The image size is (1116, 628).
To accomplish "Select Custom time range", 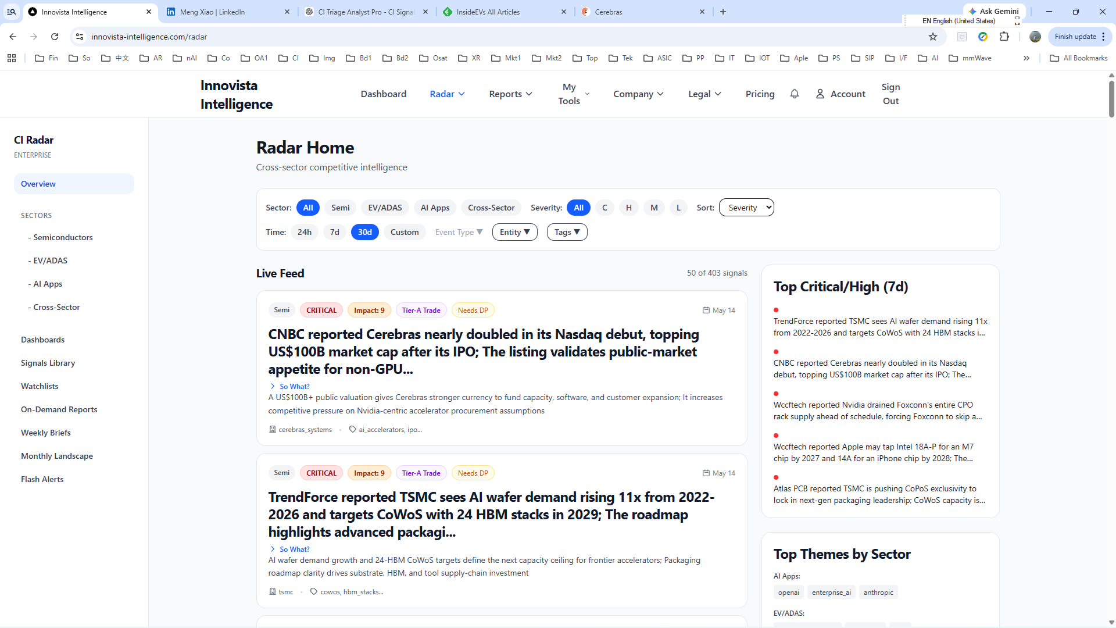I will pyautogui.click(x=405, y=232).
